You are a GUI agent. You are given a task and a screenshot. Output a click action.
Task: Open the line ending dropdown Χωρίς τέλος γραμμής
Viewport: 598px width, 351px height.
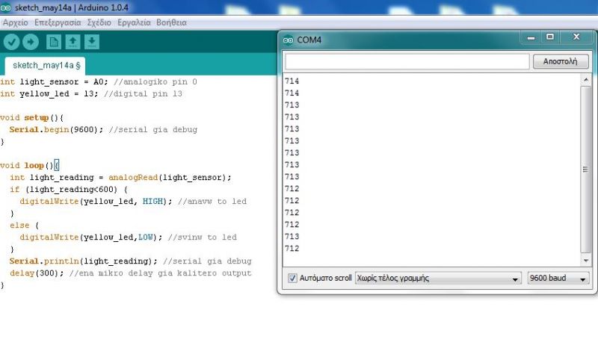click(x=438, y=279)
